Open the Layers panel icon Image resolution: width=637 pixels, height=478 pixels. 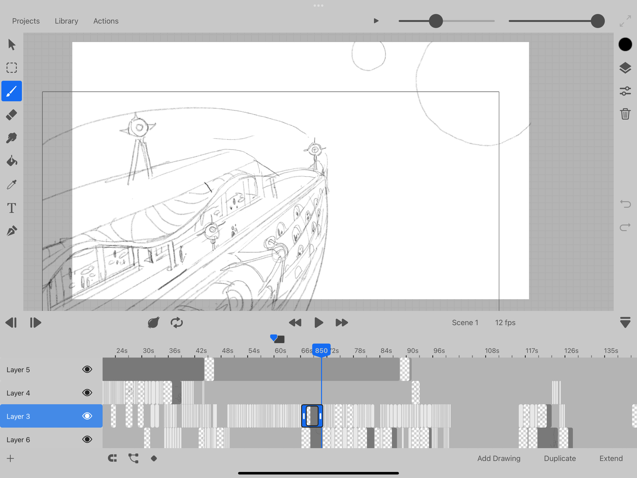pyautogui.click(x=625, y=68)
